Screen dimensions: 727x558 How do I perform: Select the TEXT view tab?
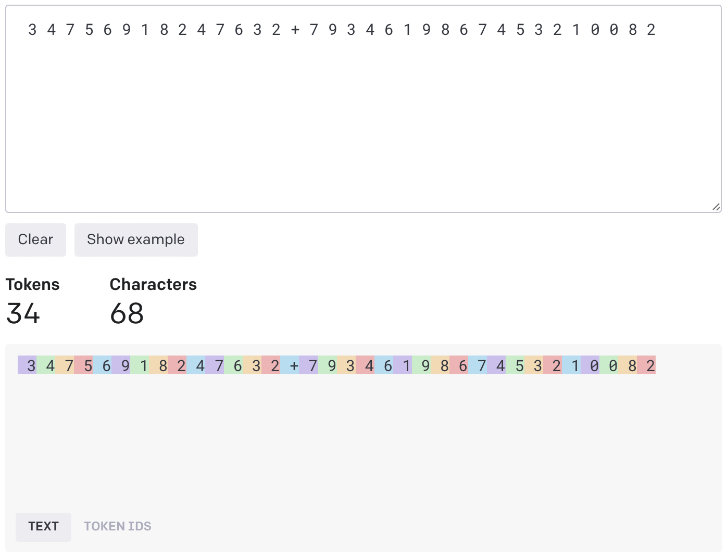click(x=43, y=526)
